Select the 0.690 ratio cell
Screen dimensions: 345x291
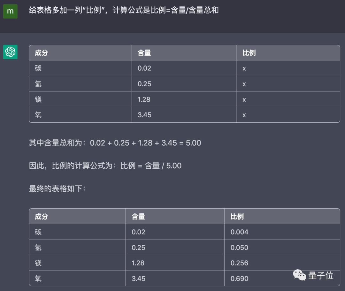[x=239, y=279]
